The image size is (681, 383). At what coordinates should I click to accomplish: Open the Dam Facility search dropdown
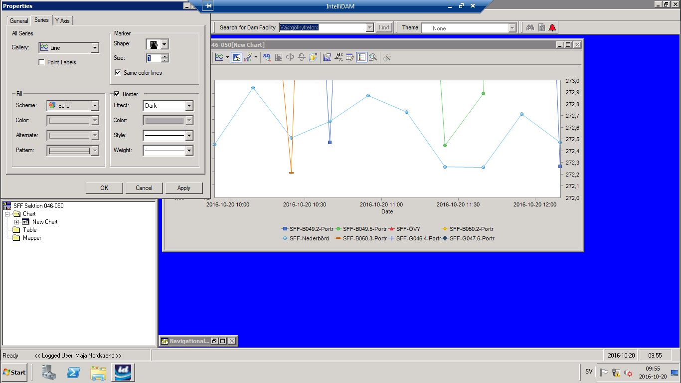coord(369,28)
